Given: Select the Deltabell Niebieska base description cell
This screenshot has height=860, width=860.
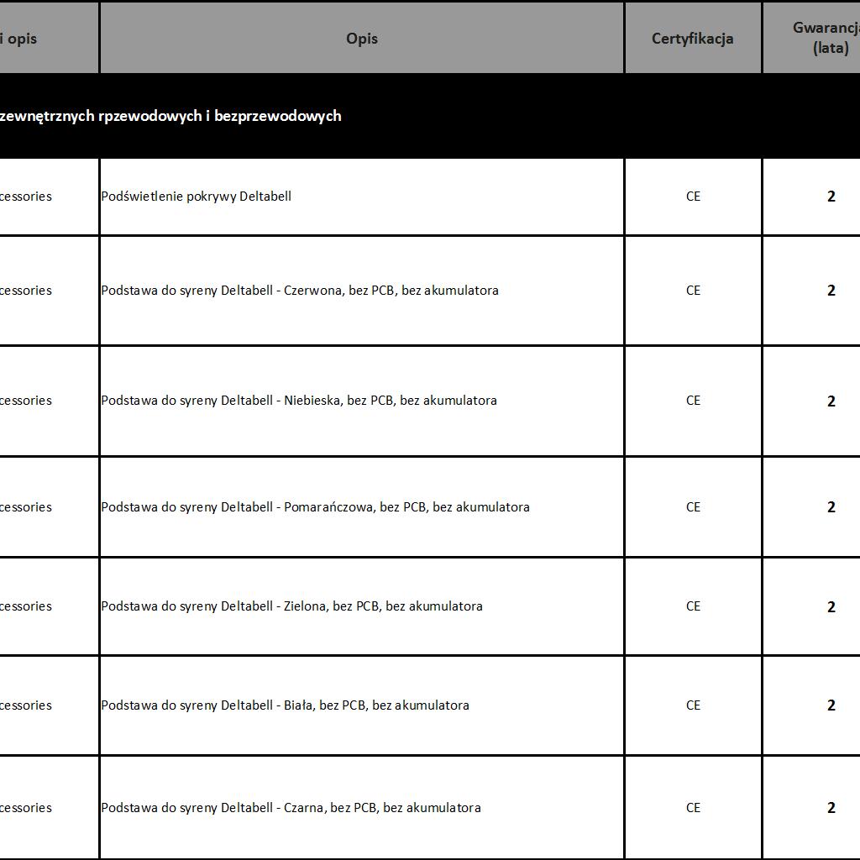Looking at the screenshot, I should click(x=362, y=401).
